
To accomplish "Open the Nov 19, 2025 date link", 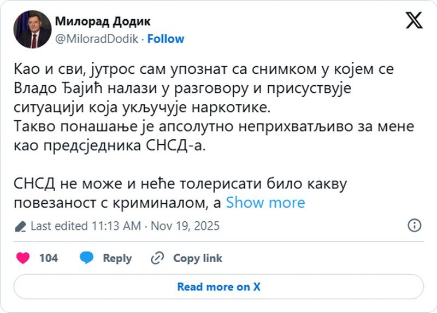I will click(185, 226).
